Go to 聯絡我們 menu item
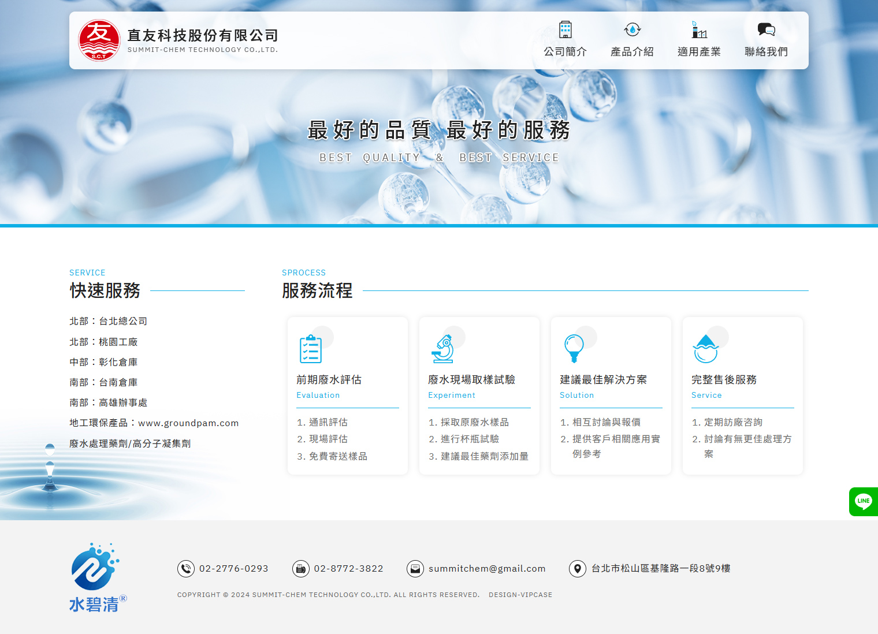Image resolution: width=878 pixels, height=634 pixels. click(x=767, y=51)
